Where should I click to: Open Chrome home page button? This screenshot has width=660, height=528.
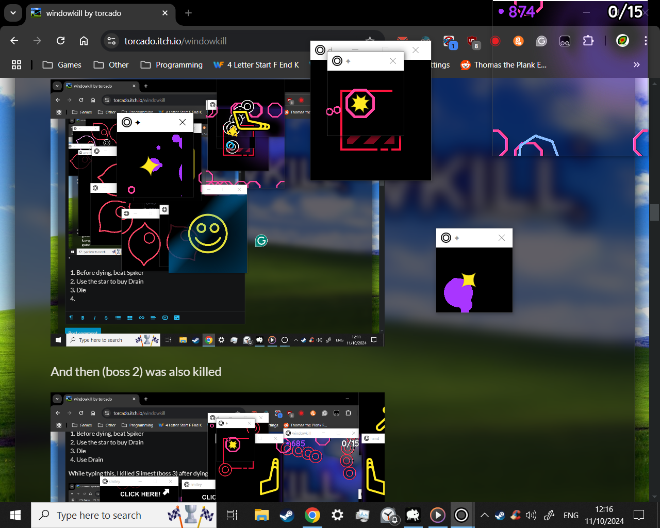(x=84, y=41)
